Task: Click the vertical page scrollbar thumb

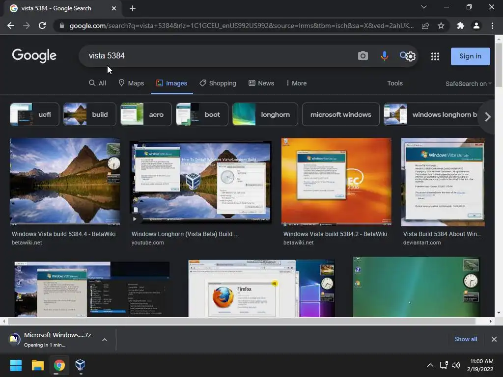Action: [x=499, y=64]
